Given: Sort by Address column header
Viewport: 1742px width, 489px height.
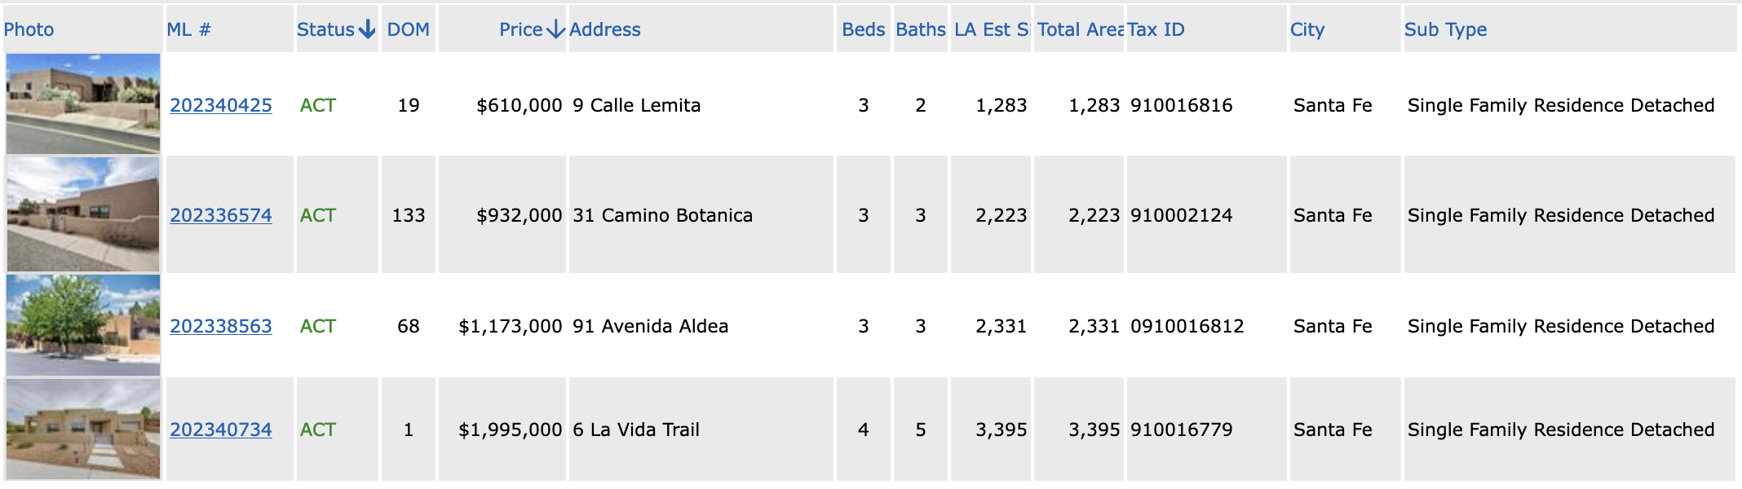Looking at the screenshot, I should (x=605, y=29).
